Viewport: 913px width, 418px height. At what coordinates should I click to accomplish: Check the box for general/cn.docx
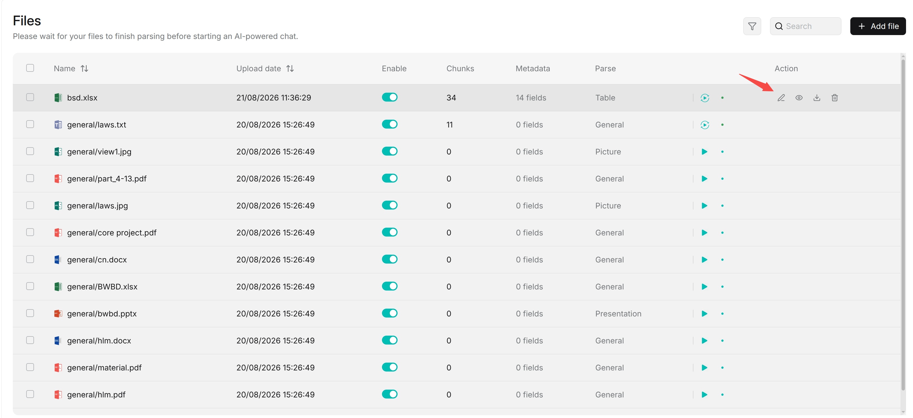click(x=30, y=259)
